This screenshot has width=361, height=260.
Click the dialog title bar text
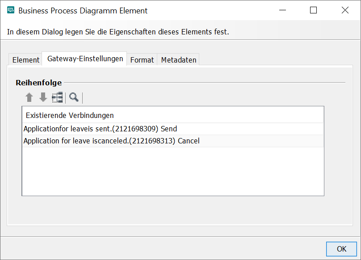coord(83,10)
